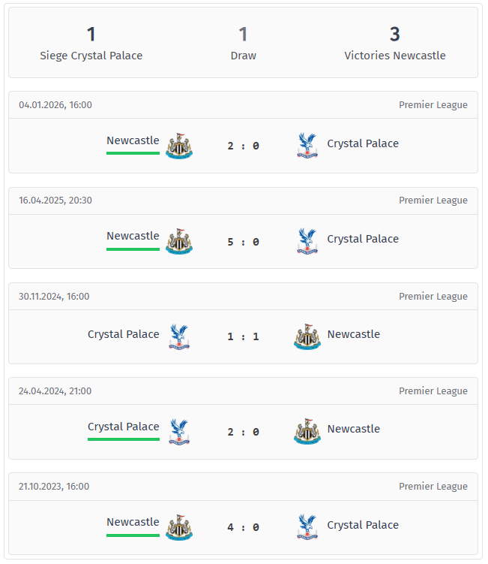Click Premier League label for 30.11.2024 match
This screenshot has width=488, height=564.
pos(433,296)
